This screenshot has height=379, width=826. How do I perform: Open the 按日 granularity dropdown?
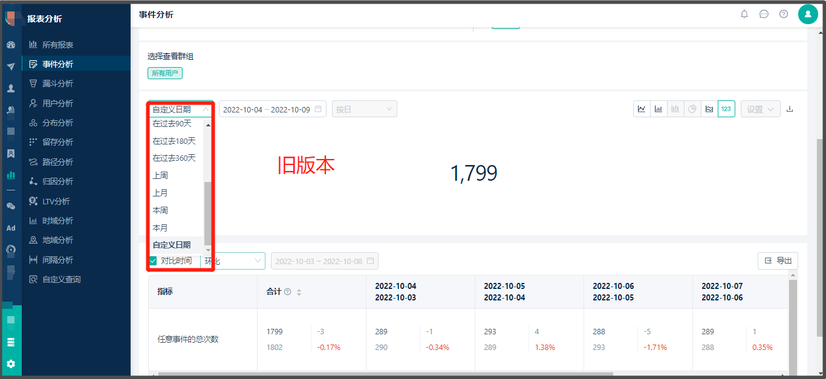pyautogui.click(x=365, y=109)
